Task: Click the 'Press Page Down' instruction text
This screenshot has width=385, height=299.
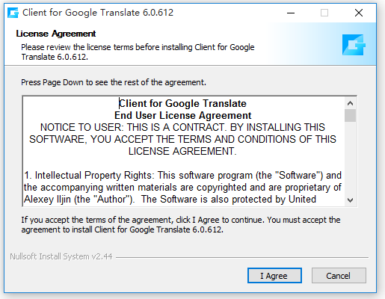Action: click(x=114, y=82)
